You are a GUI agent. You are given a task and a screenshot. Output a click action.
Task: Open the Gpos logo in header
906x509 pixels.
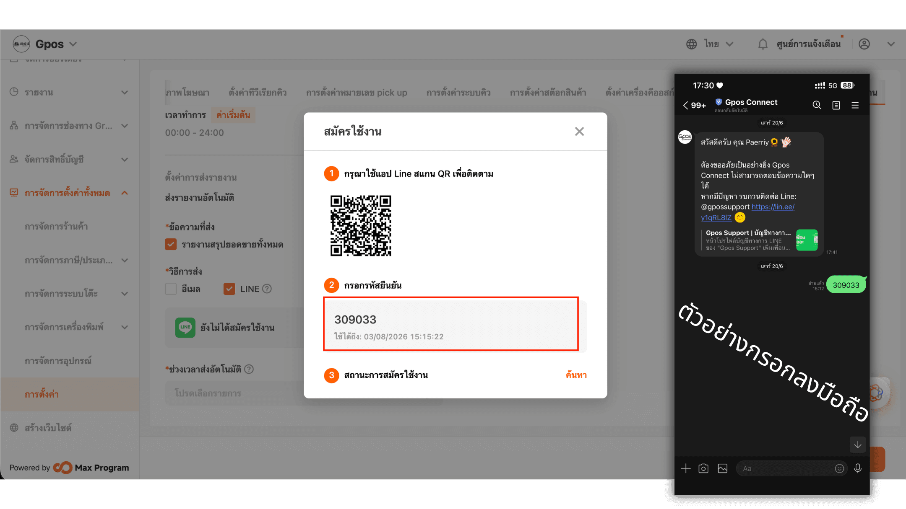pyautogui.click(x=21, y=44)
